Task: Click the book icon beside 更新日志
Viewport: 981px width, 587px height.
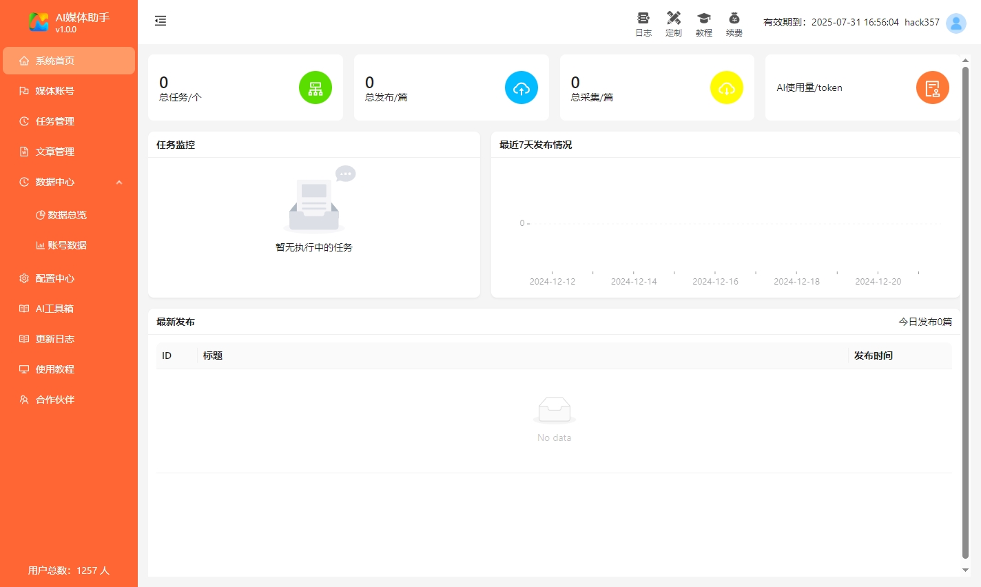Action: coord(24,339)
